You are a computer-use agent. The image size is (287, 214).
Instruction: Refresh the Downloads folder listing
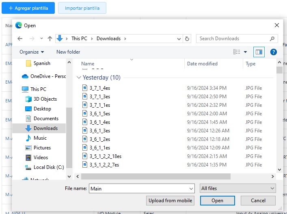click(187, 39)
